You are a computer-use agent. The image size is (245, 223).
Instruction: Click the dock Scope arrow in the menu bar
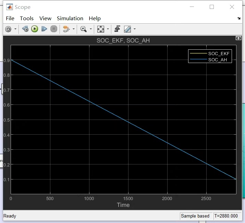coord(239,18)
